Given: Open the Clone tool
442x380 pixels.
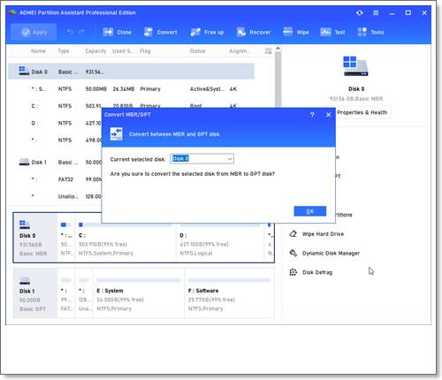Looking at the screenshot, I should pos(117,32).
